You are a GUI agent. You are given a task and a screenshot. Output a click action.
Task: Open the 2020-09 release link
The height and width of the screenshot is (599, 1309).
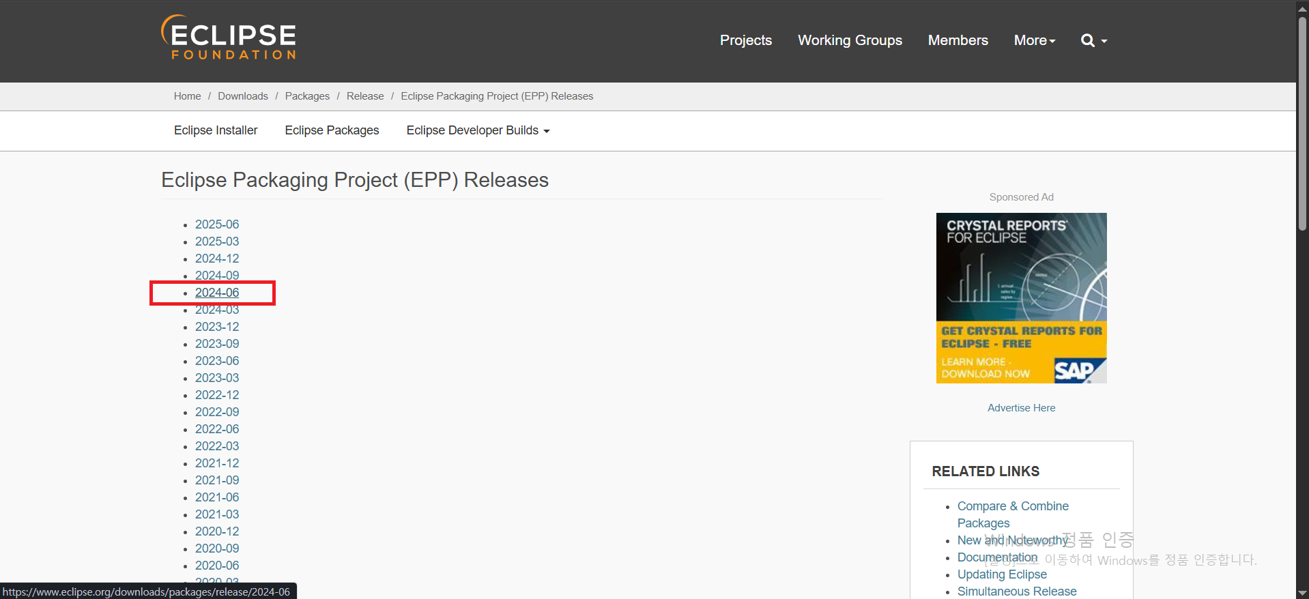point(217,549)
